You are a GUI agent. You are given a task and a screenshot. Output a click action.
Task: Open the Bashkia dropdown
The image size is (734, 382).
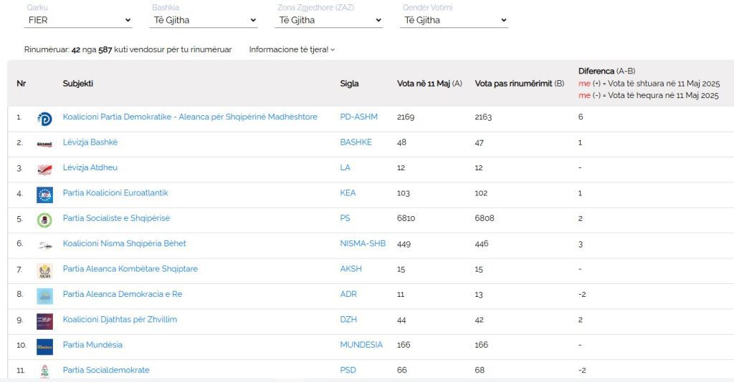click(204, 20)
